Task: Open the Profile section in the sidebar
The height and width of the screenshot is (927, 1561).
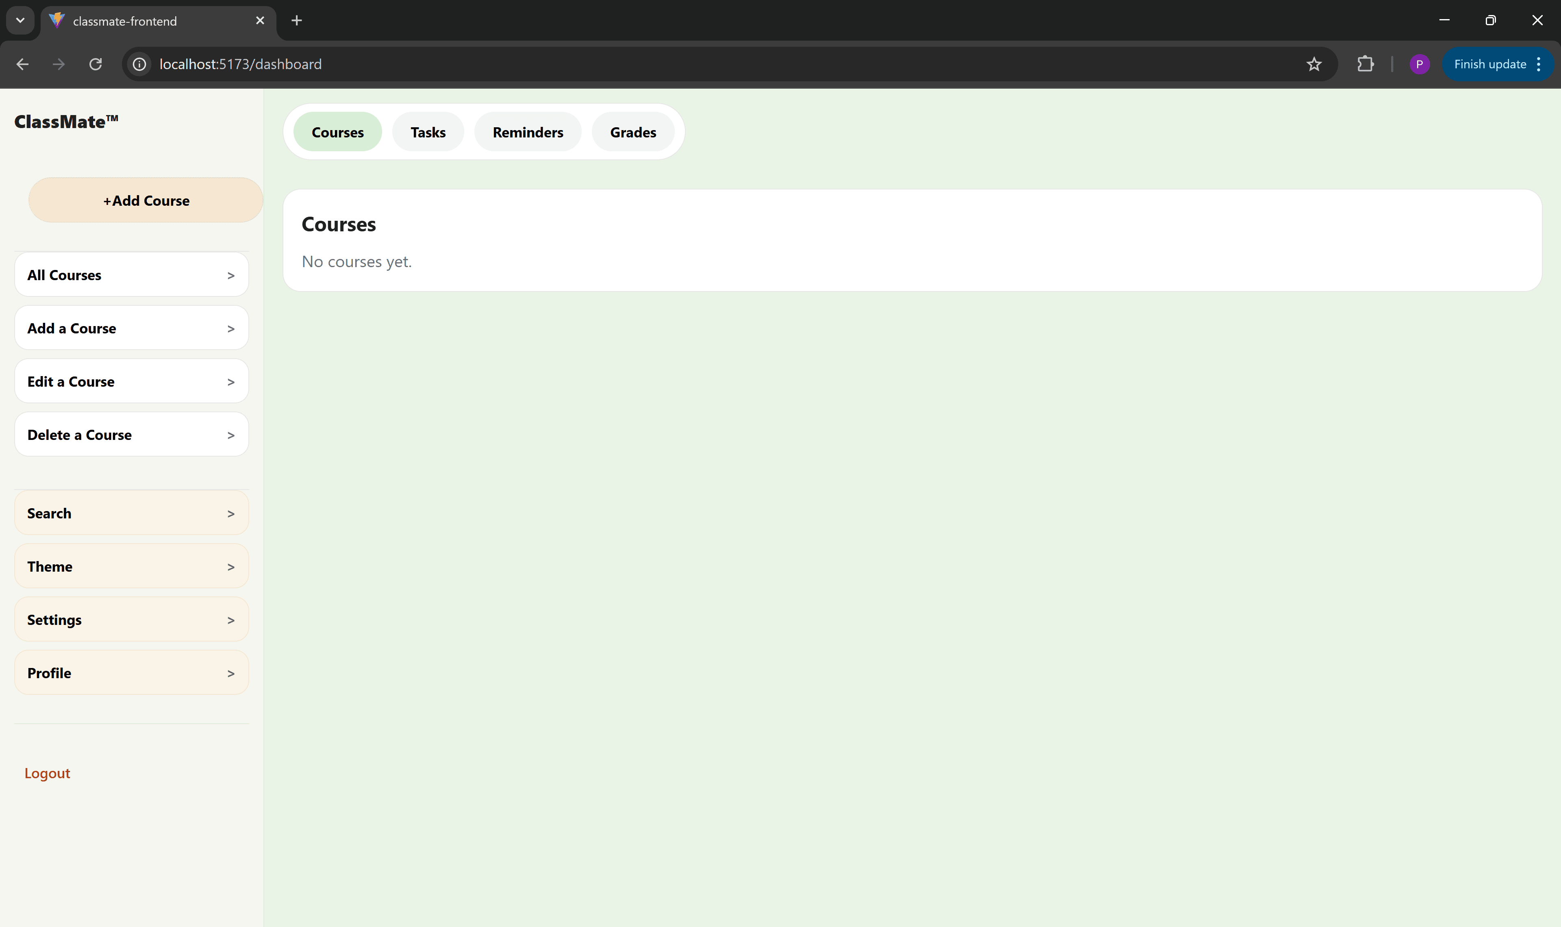Action: click(x=131, y=673)
